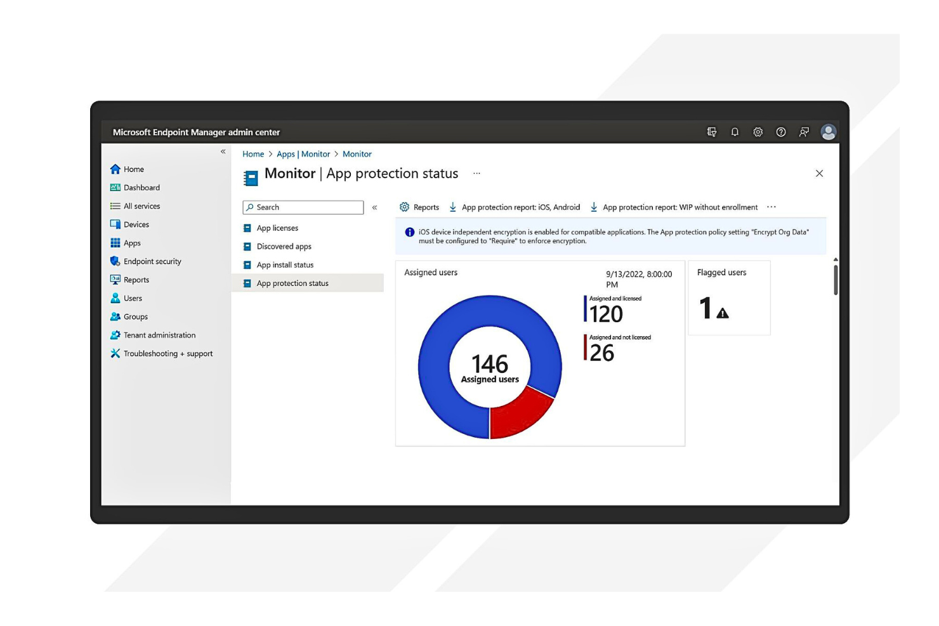Open Groups in sidebar

[136, 316]
